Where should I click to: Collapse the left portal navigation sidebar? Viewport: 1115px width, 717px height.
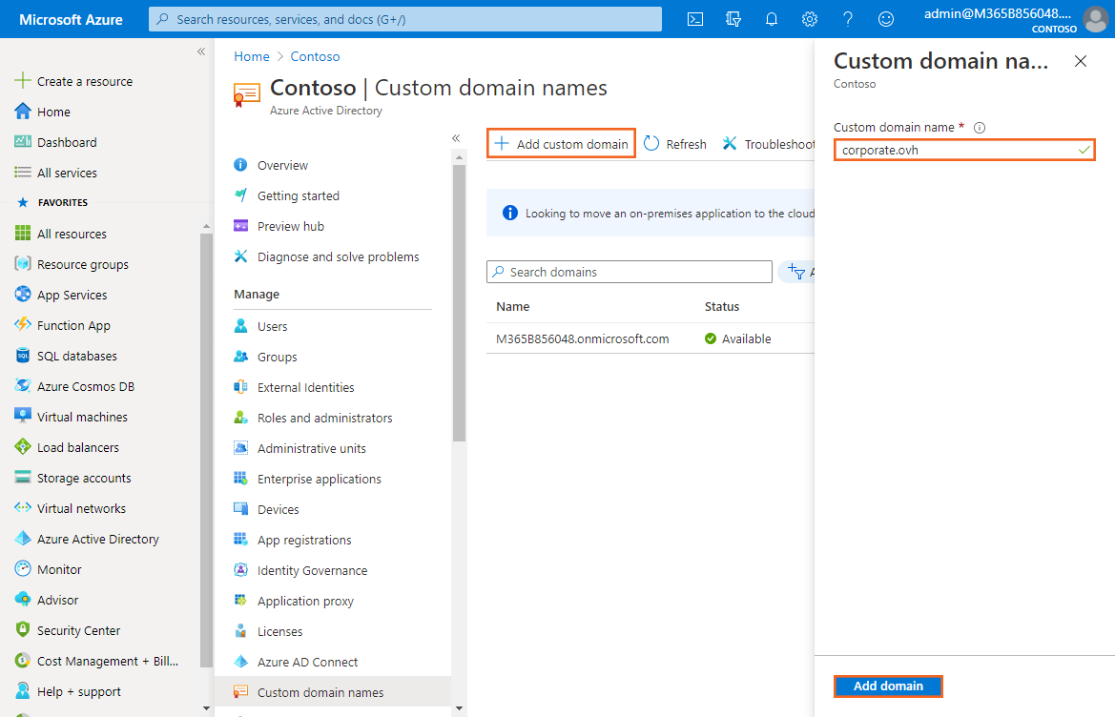(201, 51)
